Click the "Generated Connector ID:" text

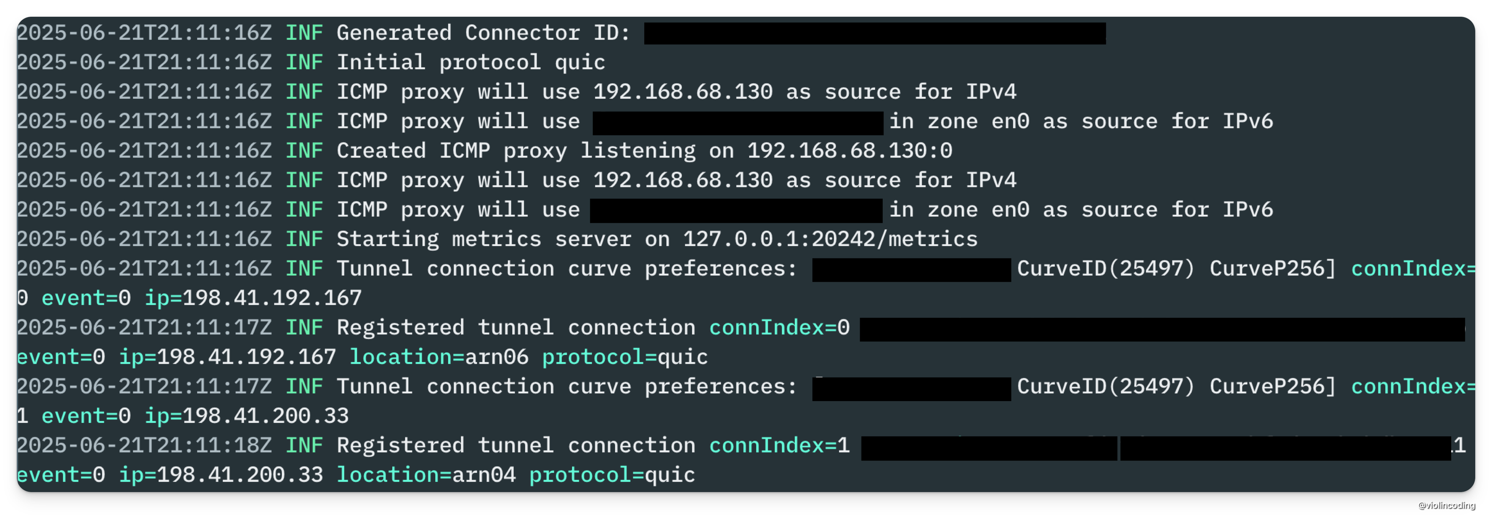tap(483, 33)
